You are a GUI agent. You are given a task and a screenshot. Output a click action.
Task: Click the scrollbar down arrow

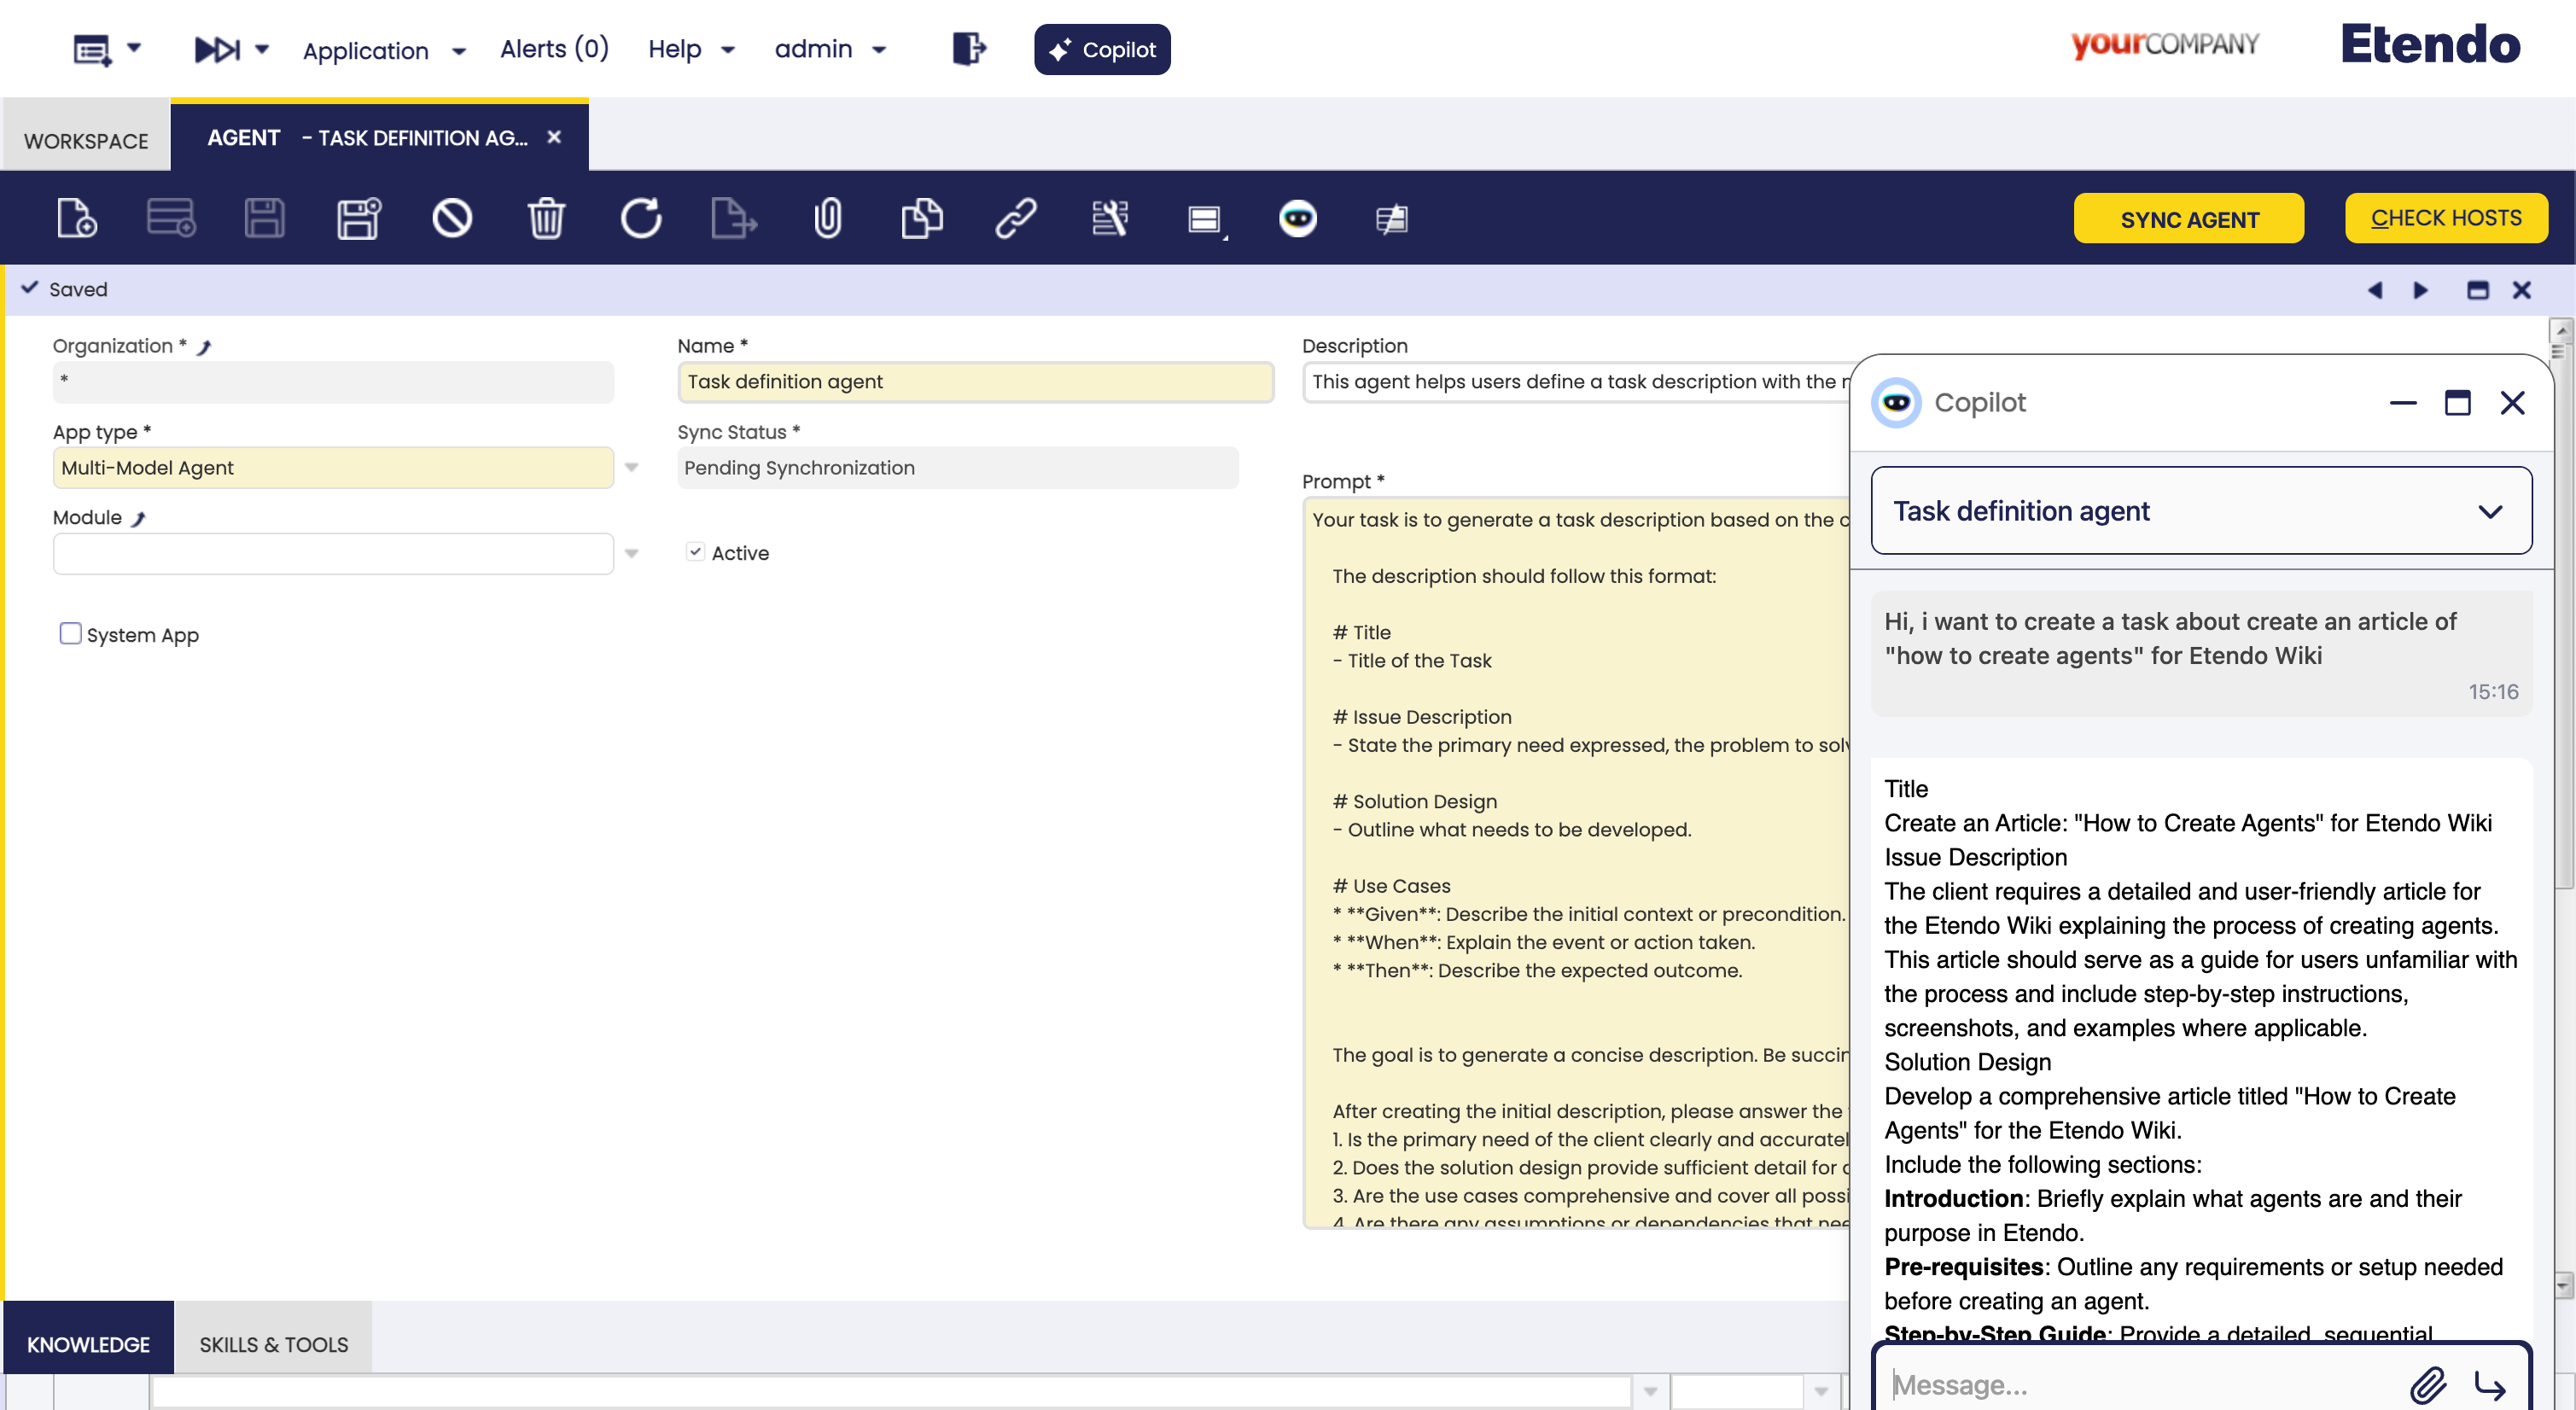click(x=2562, y=1286)
